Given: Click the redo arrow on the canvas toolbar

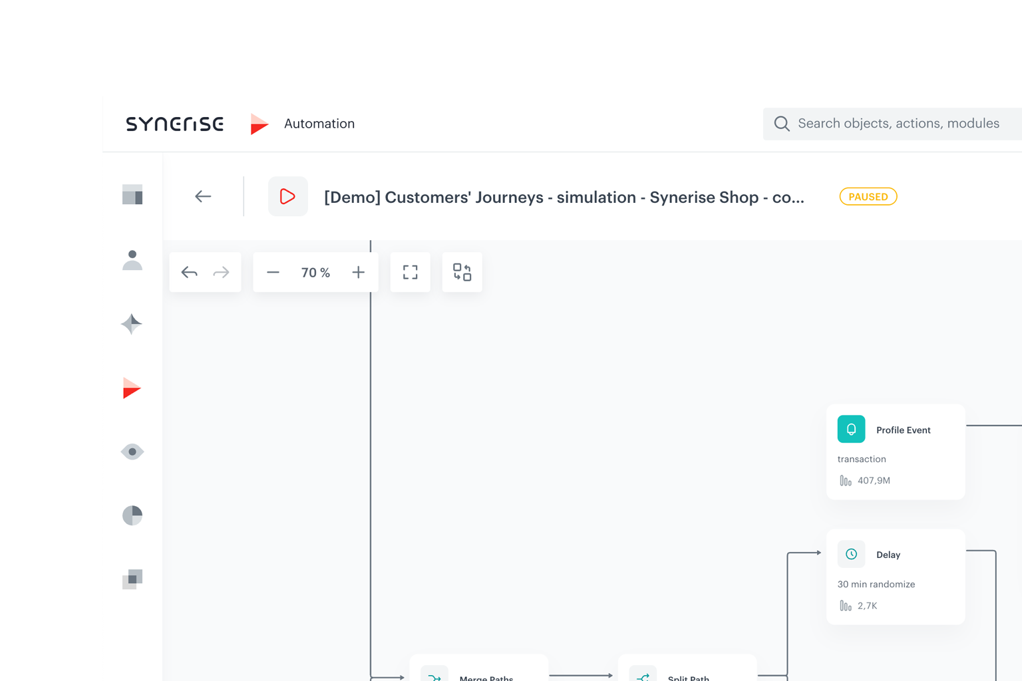Looking at the screenshot, I should pos(220,271).
